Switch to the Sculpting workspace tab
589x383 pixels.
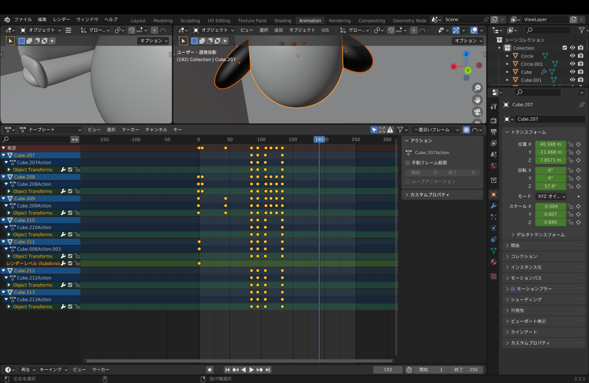(x=190, y=21)
